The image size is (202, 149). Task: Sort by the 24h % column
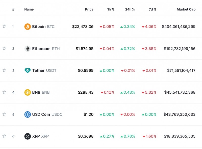pyautogui.click(x=130, y=9)
